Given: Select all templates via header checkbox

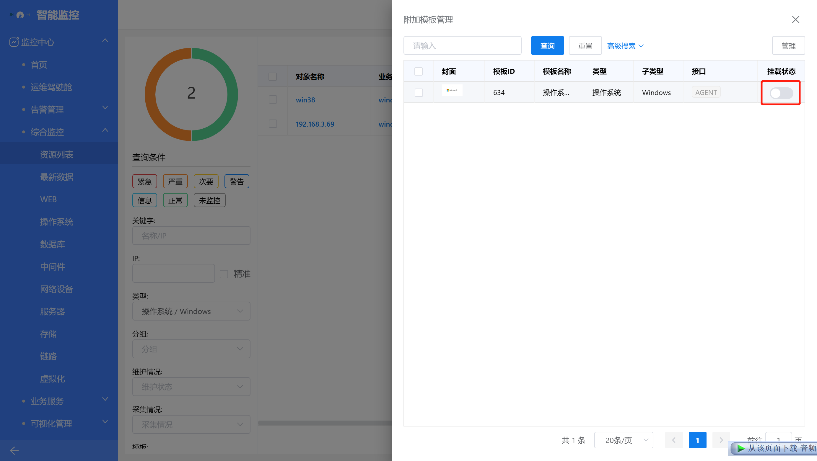Looking at the screenshot, I should coord(419,71).
